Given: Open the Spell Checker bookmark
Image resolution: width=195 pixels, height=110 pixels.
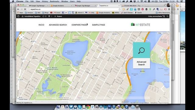Looking at the screenshot, I should (x=127, y=13).
